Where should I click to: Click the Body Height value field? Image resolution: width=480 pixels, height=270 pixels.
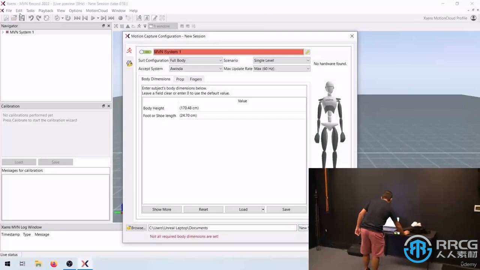point(242,108)
